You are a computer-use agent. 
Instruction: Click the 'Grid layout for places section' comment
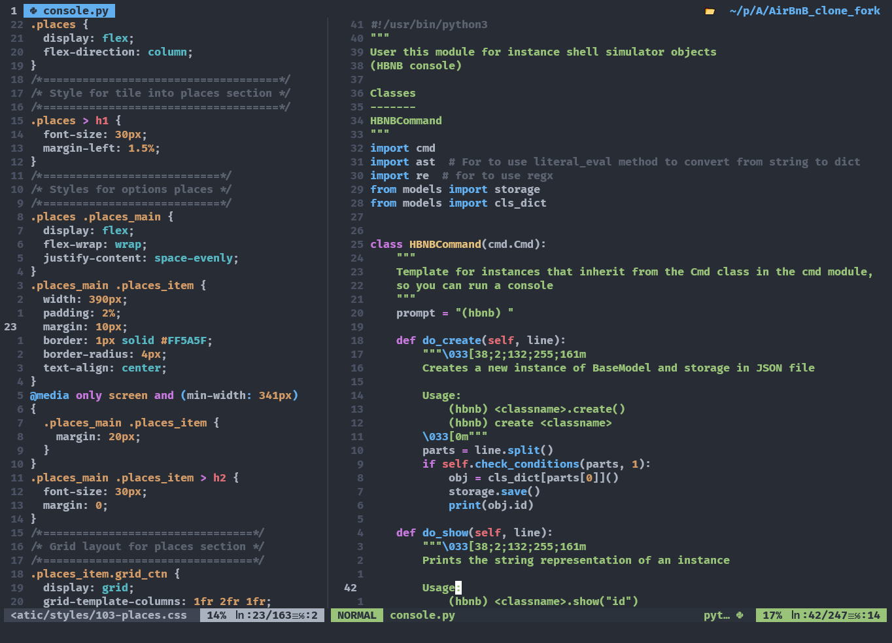[x=147, y=547]
